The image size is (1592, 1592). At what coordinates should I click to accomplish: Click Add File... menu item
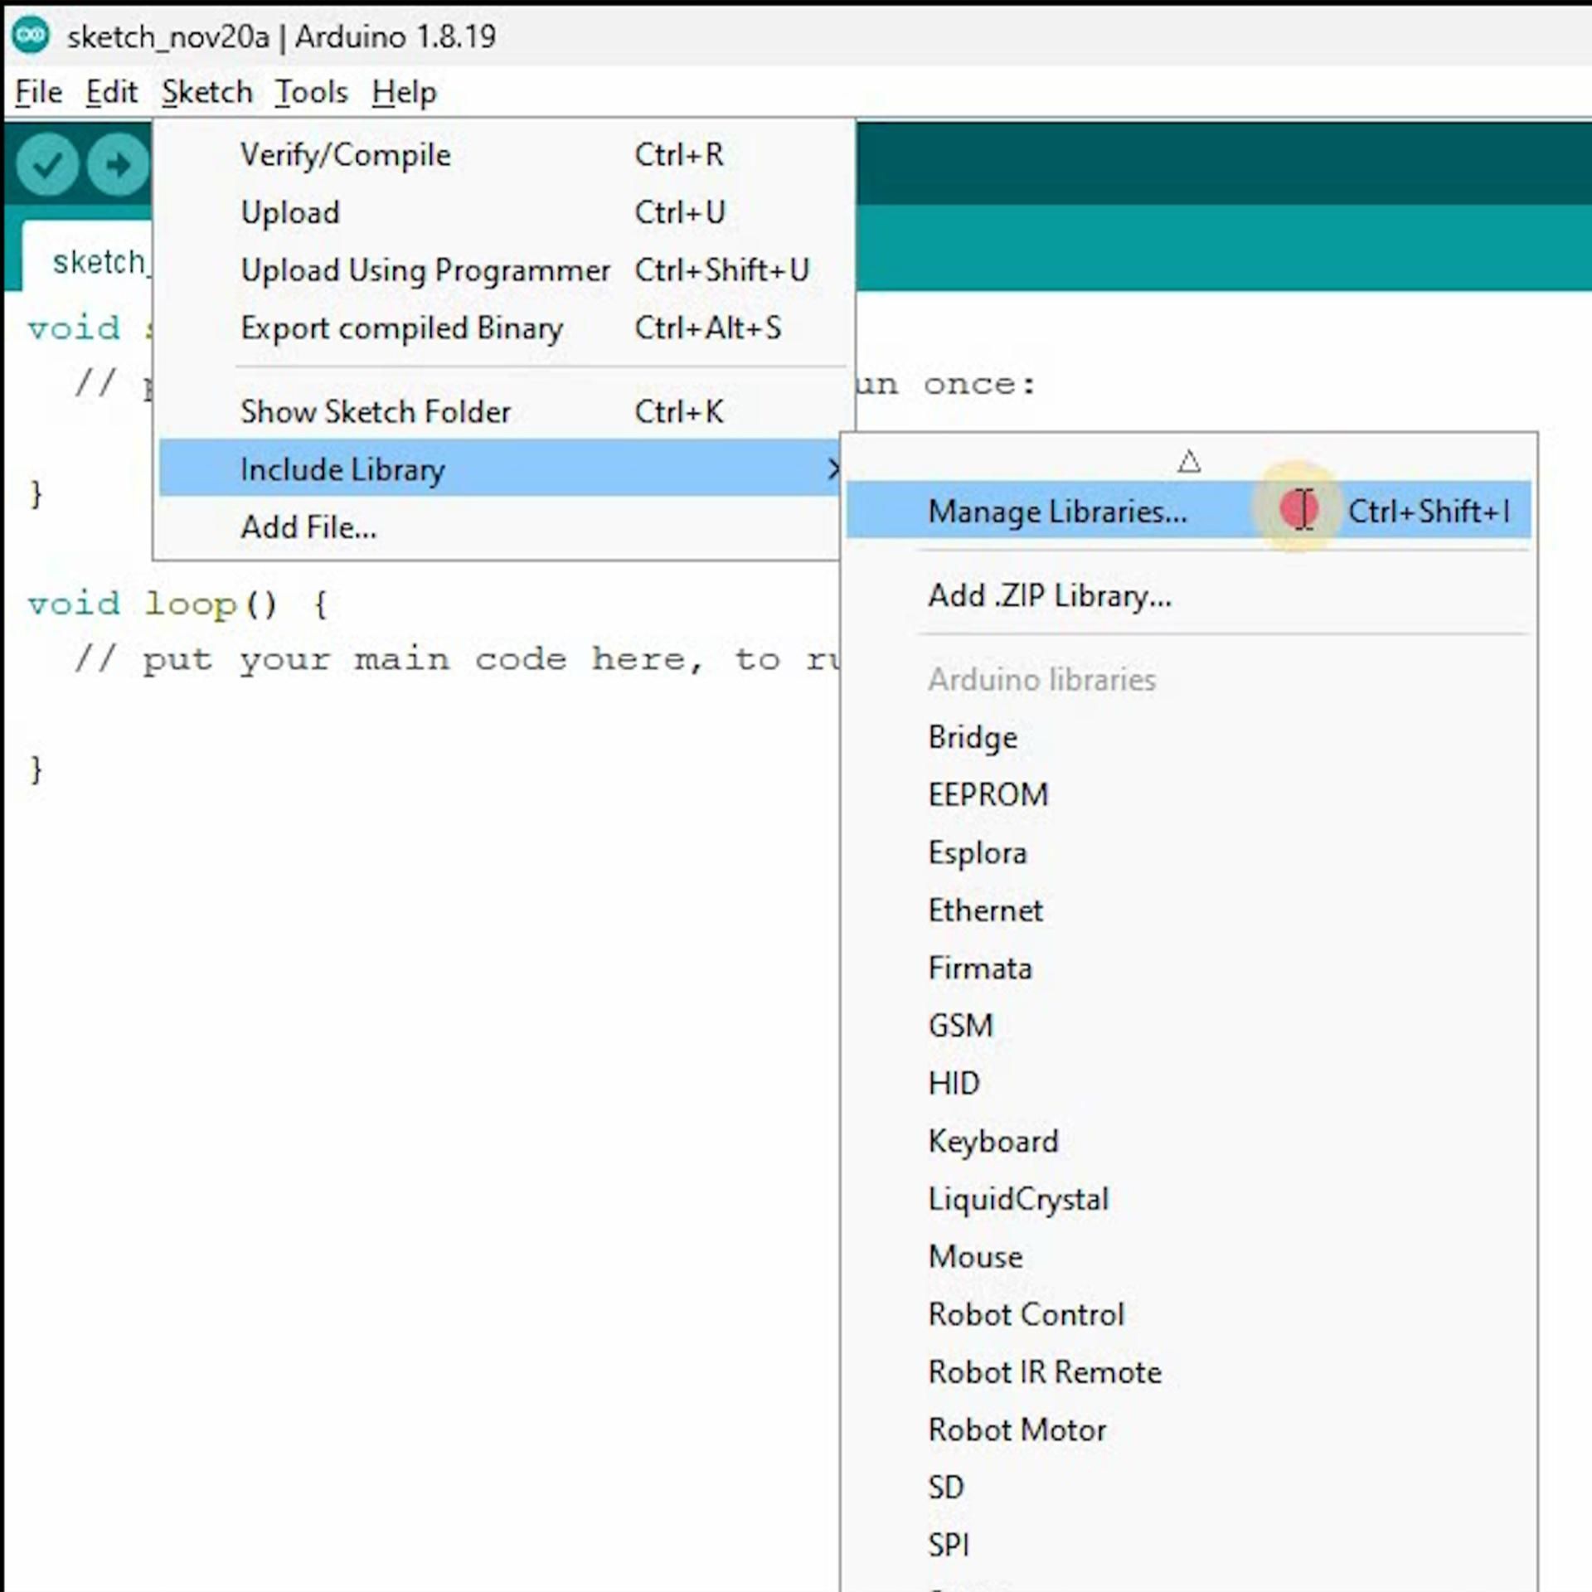308,527
